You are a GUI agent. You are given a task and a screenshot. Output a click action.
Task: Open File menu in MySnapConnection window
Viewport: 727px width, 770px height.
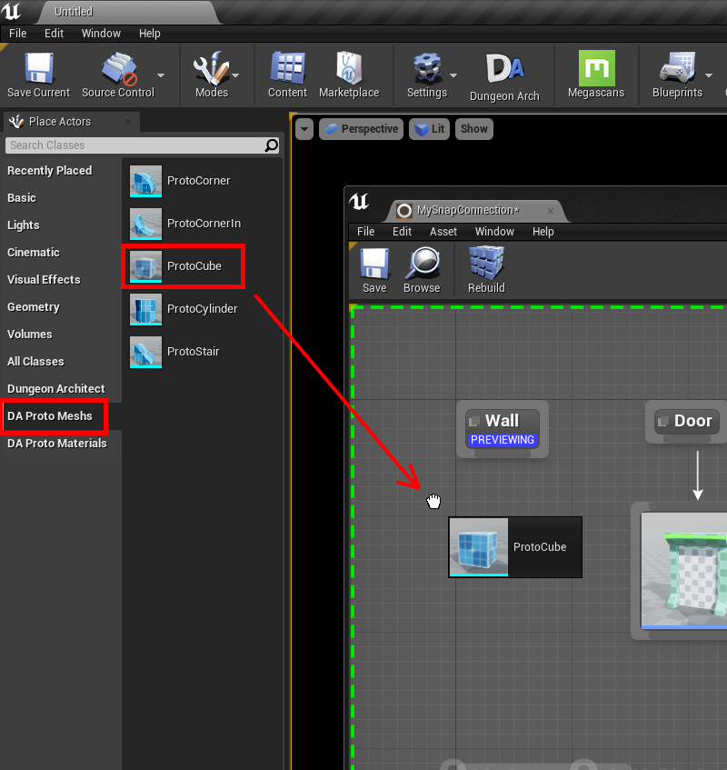tap(365, 231)
